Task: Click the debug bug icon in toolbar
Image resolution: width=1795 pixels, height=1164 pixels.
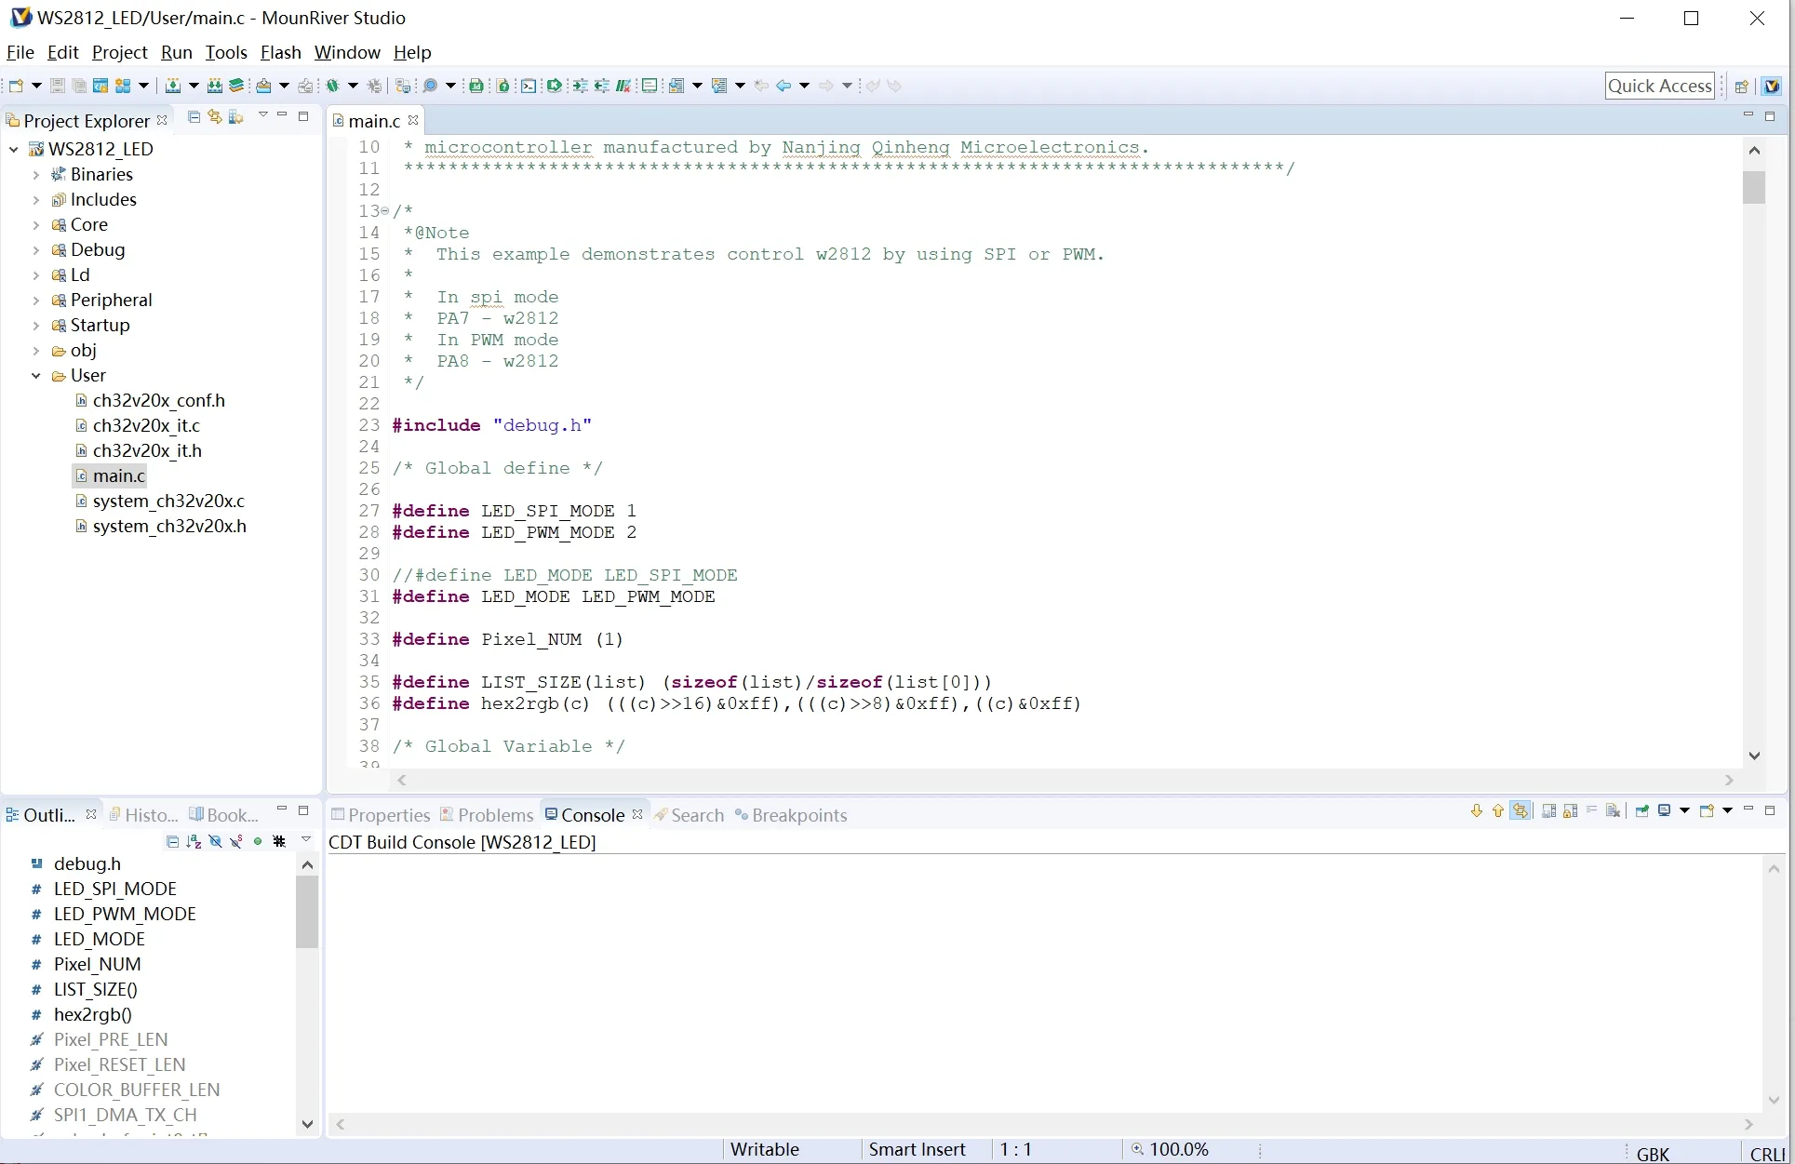Action: point(332,86)
